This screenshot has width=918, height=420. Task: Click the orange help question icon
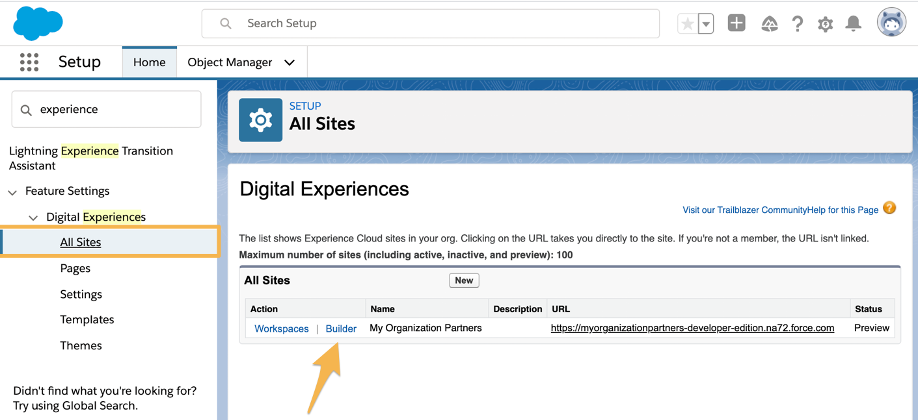(889, 208)
